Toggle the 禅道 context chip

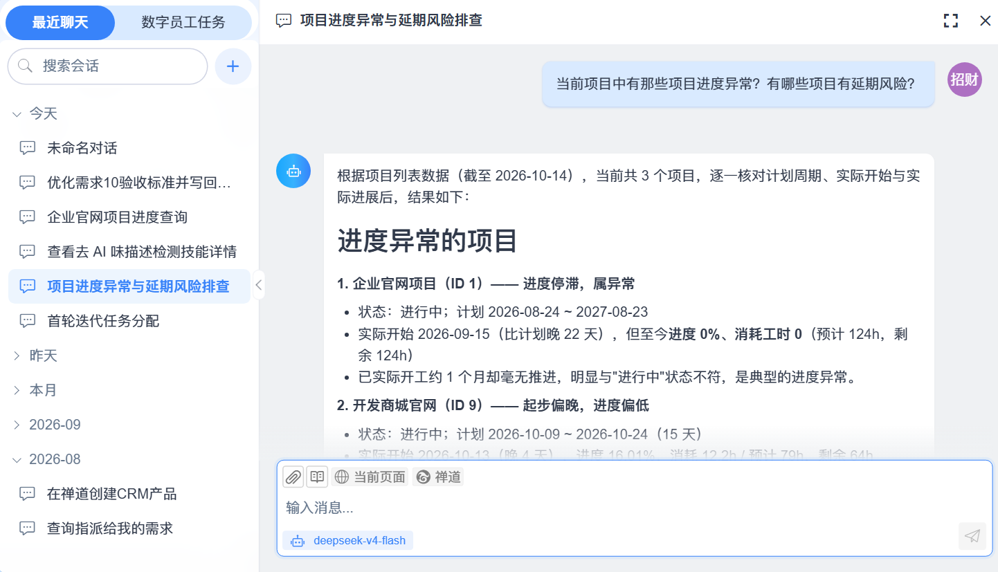(438, 477)
